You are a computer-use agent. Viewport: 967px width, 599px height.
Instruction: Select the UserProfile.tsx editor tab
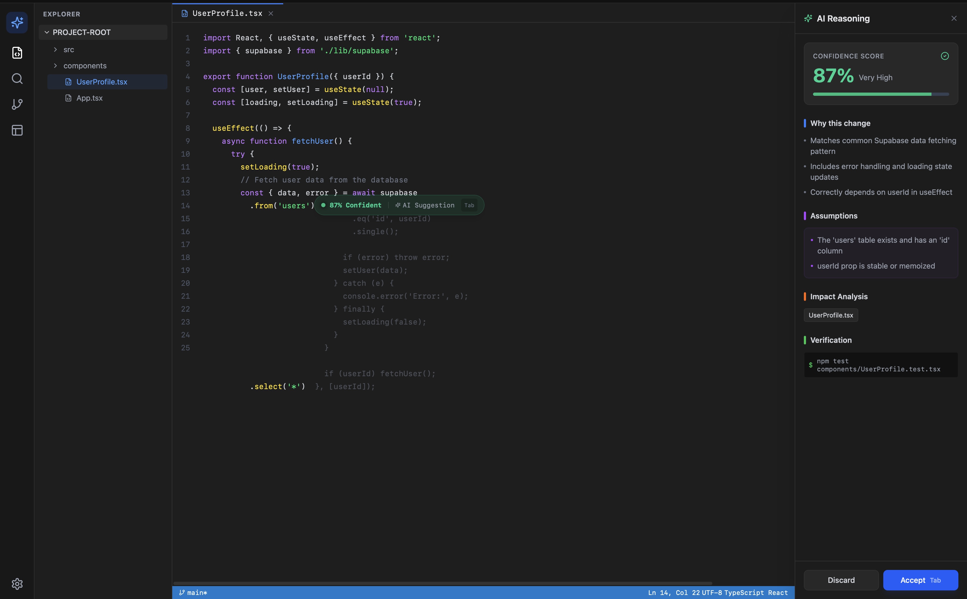click(227, 13)
